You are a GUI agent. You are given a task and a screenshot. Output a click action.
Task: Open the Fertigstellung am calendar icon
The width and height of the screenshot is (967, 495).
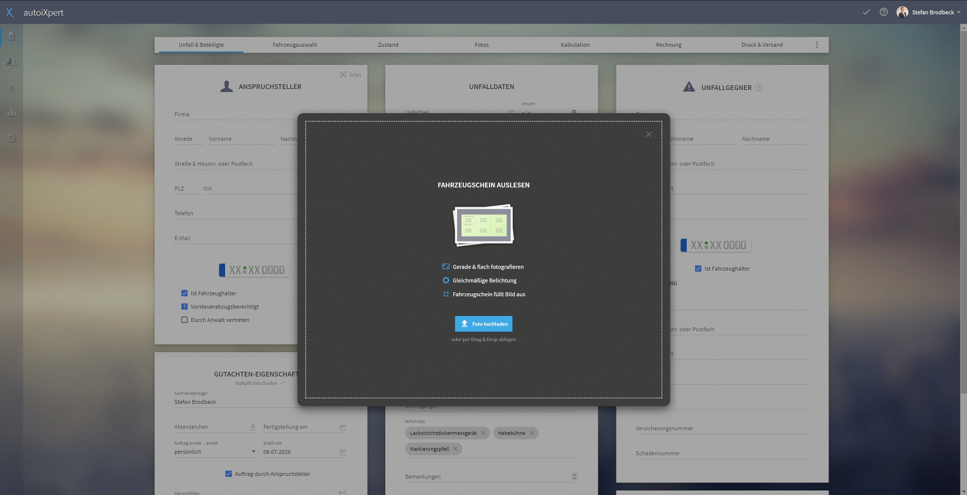pos(342,428)
